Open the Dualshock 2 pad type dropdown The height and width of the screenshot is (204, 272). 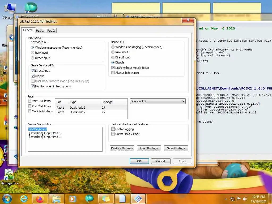(158, 101)
